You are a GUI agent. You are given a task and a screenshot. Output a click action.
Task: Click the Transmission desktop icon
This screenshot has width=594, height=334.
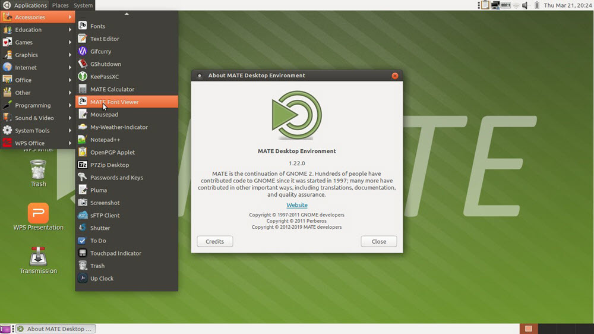click(x=39, y=257)
